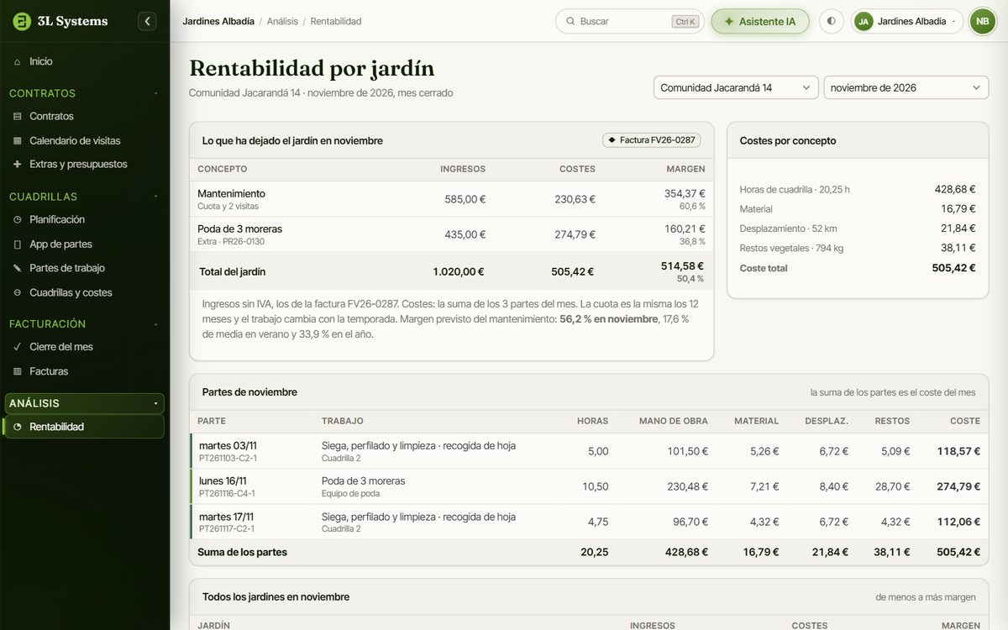Click the Calendario de visitas calendar icon
The height and width of the screenshot is (630, 1008).
tap(18, 140)
